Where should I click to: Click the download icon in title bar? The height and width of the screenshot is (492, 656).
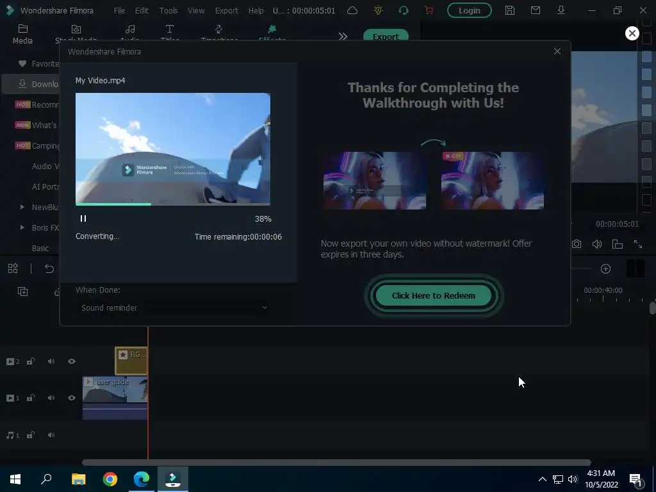click(561, 10)
